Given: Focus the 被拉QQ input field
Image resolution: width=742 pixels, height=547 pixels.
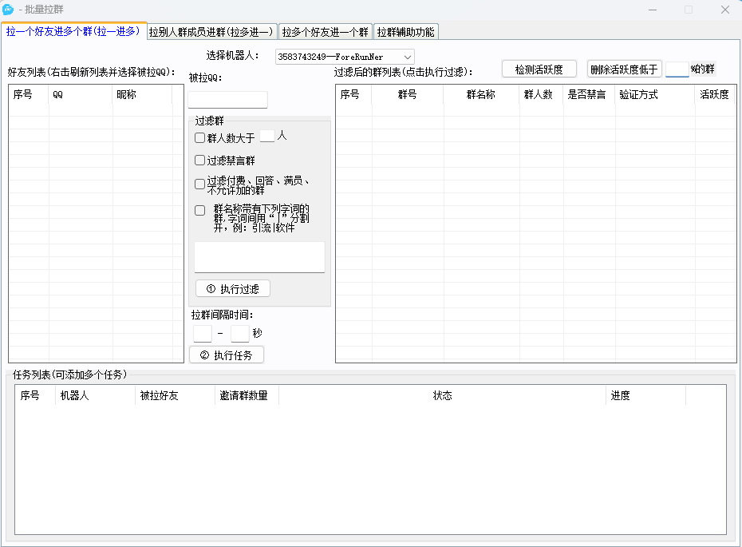Looking at the screenshot, I should 228,100.
